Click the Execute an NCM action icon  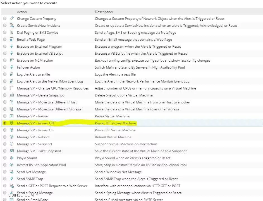(11, 60)
